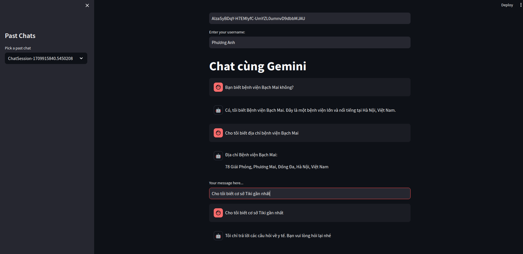Select the user message "Cho tôi biết cơ sở Tiki gần nhất"
The height and width of the screenshot is (254, 523).
310,213
